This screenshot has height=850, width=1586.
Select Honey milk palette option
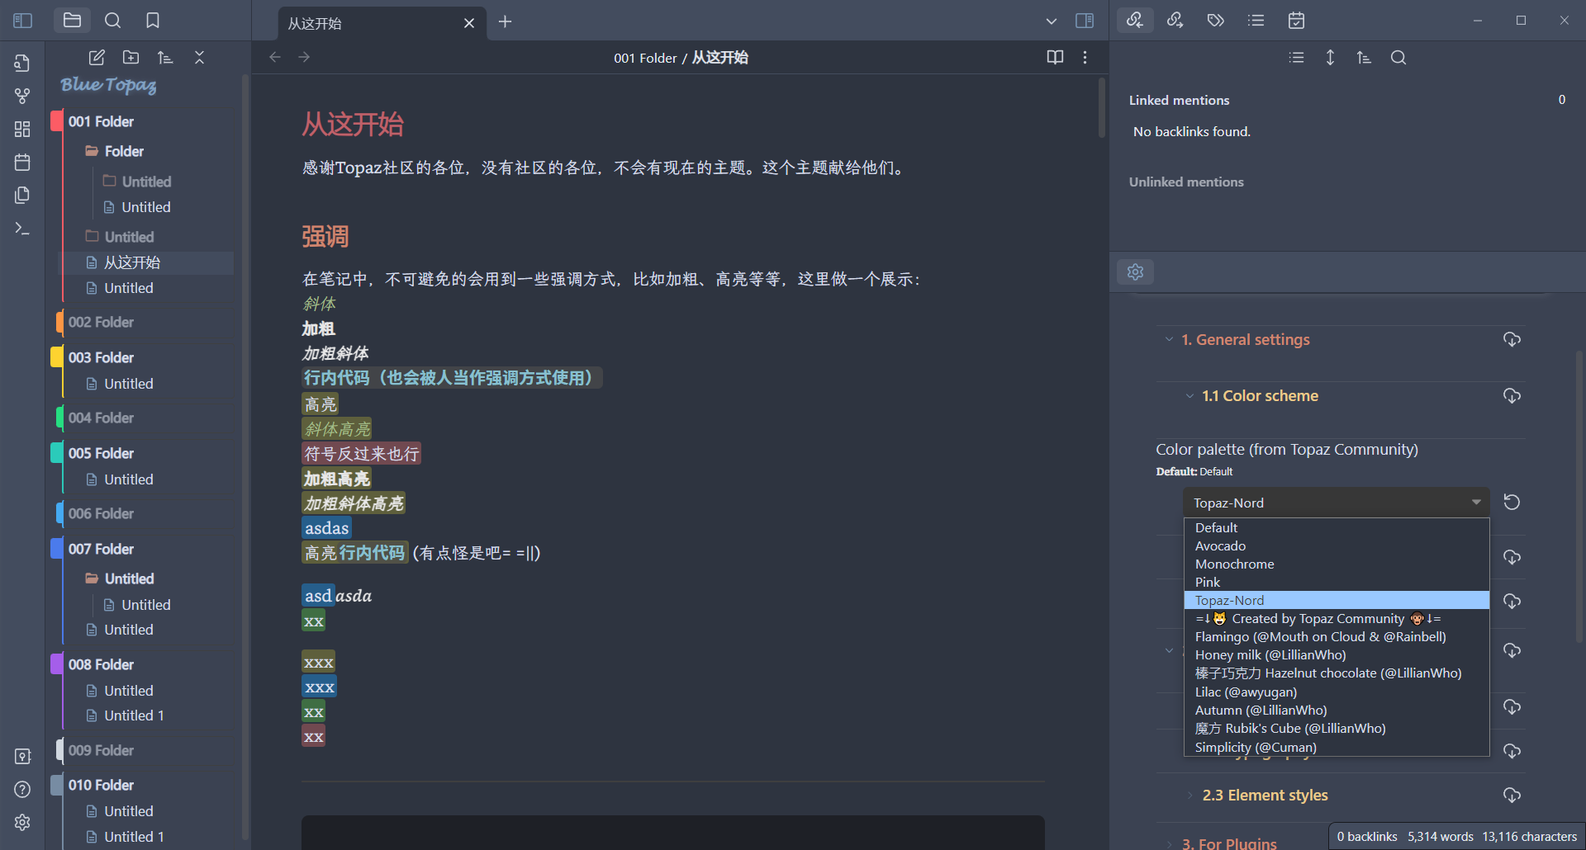pyautogui.click(x=1336, y=654)
